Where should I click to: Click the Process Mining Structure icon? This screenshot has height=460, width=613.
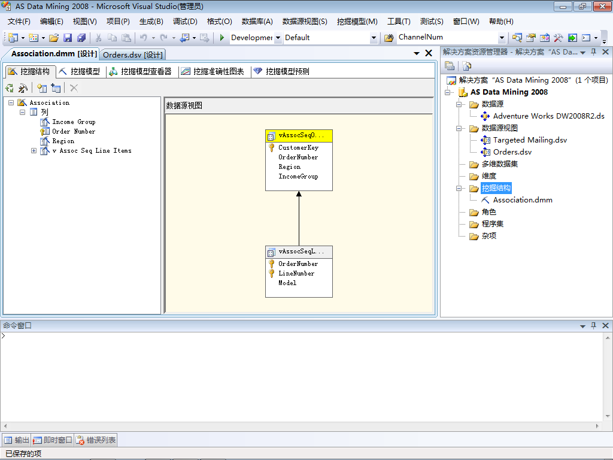tap(10, 89)
